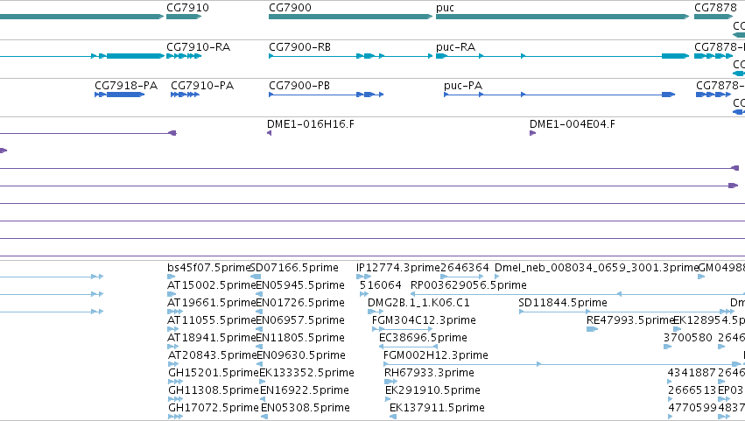Click EN16922.5prime label

point(305,390)
